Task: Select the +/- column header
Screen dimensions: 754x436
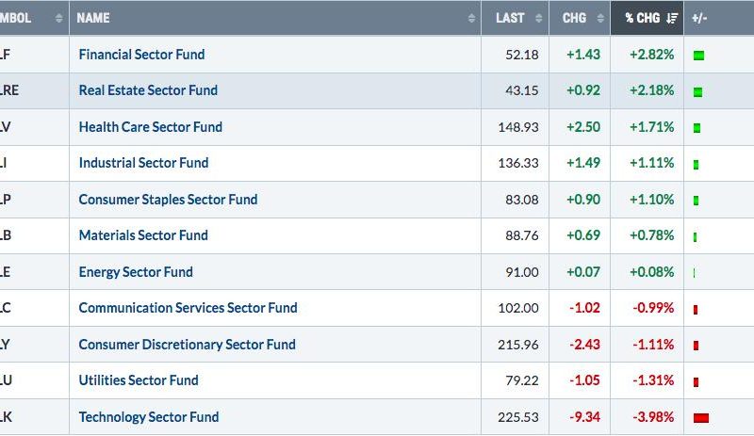Action: (x=699, y=18)
